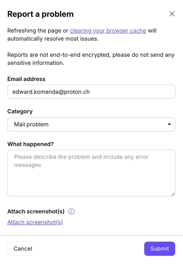The height and width of the screenshot is (267, 183).
Task: Click the edward.komenda@proton.ch email text
Action: [51, 92]
